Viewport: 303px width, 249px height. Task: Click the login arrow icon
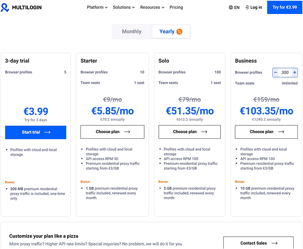coord(247,7)
